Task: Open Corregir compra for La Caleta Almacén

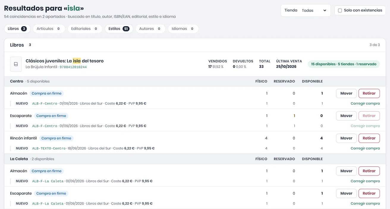Action: (x=365, y=181)
